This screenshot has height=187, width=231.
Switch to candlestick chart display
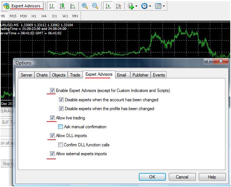click(x=62, y=6)
